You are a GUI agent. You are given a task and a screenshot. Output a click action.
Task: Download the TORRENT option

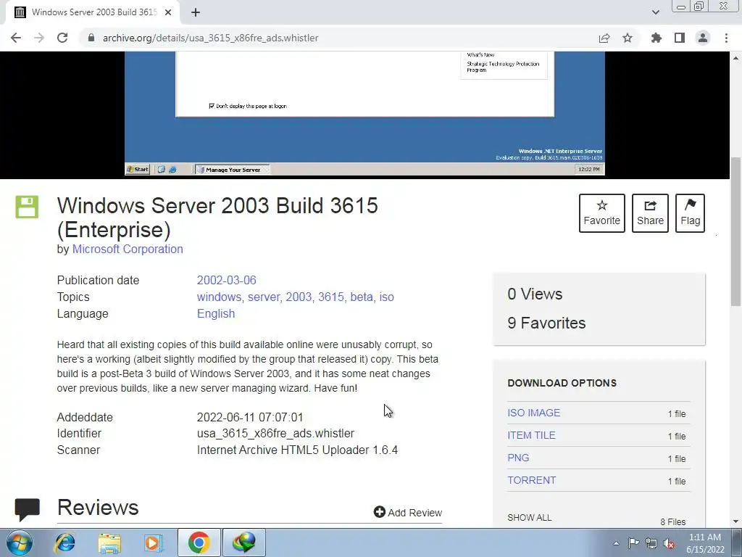531,480
